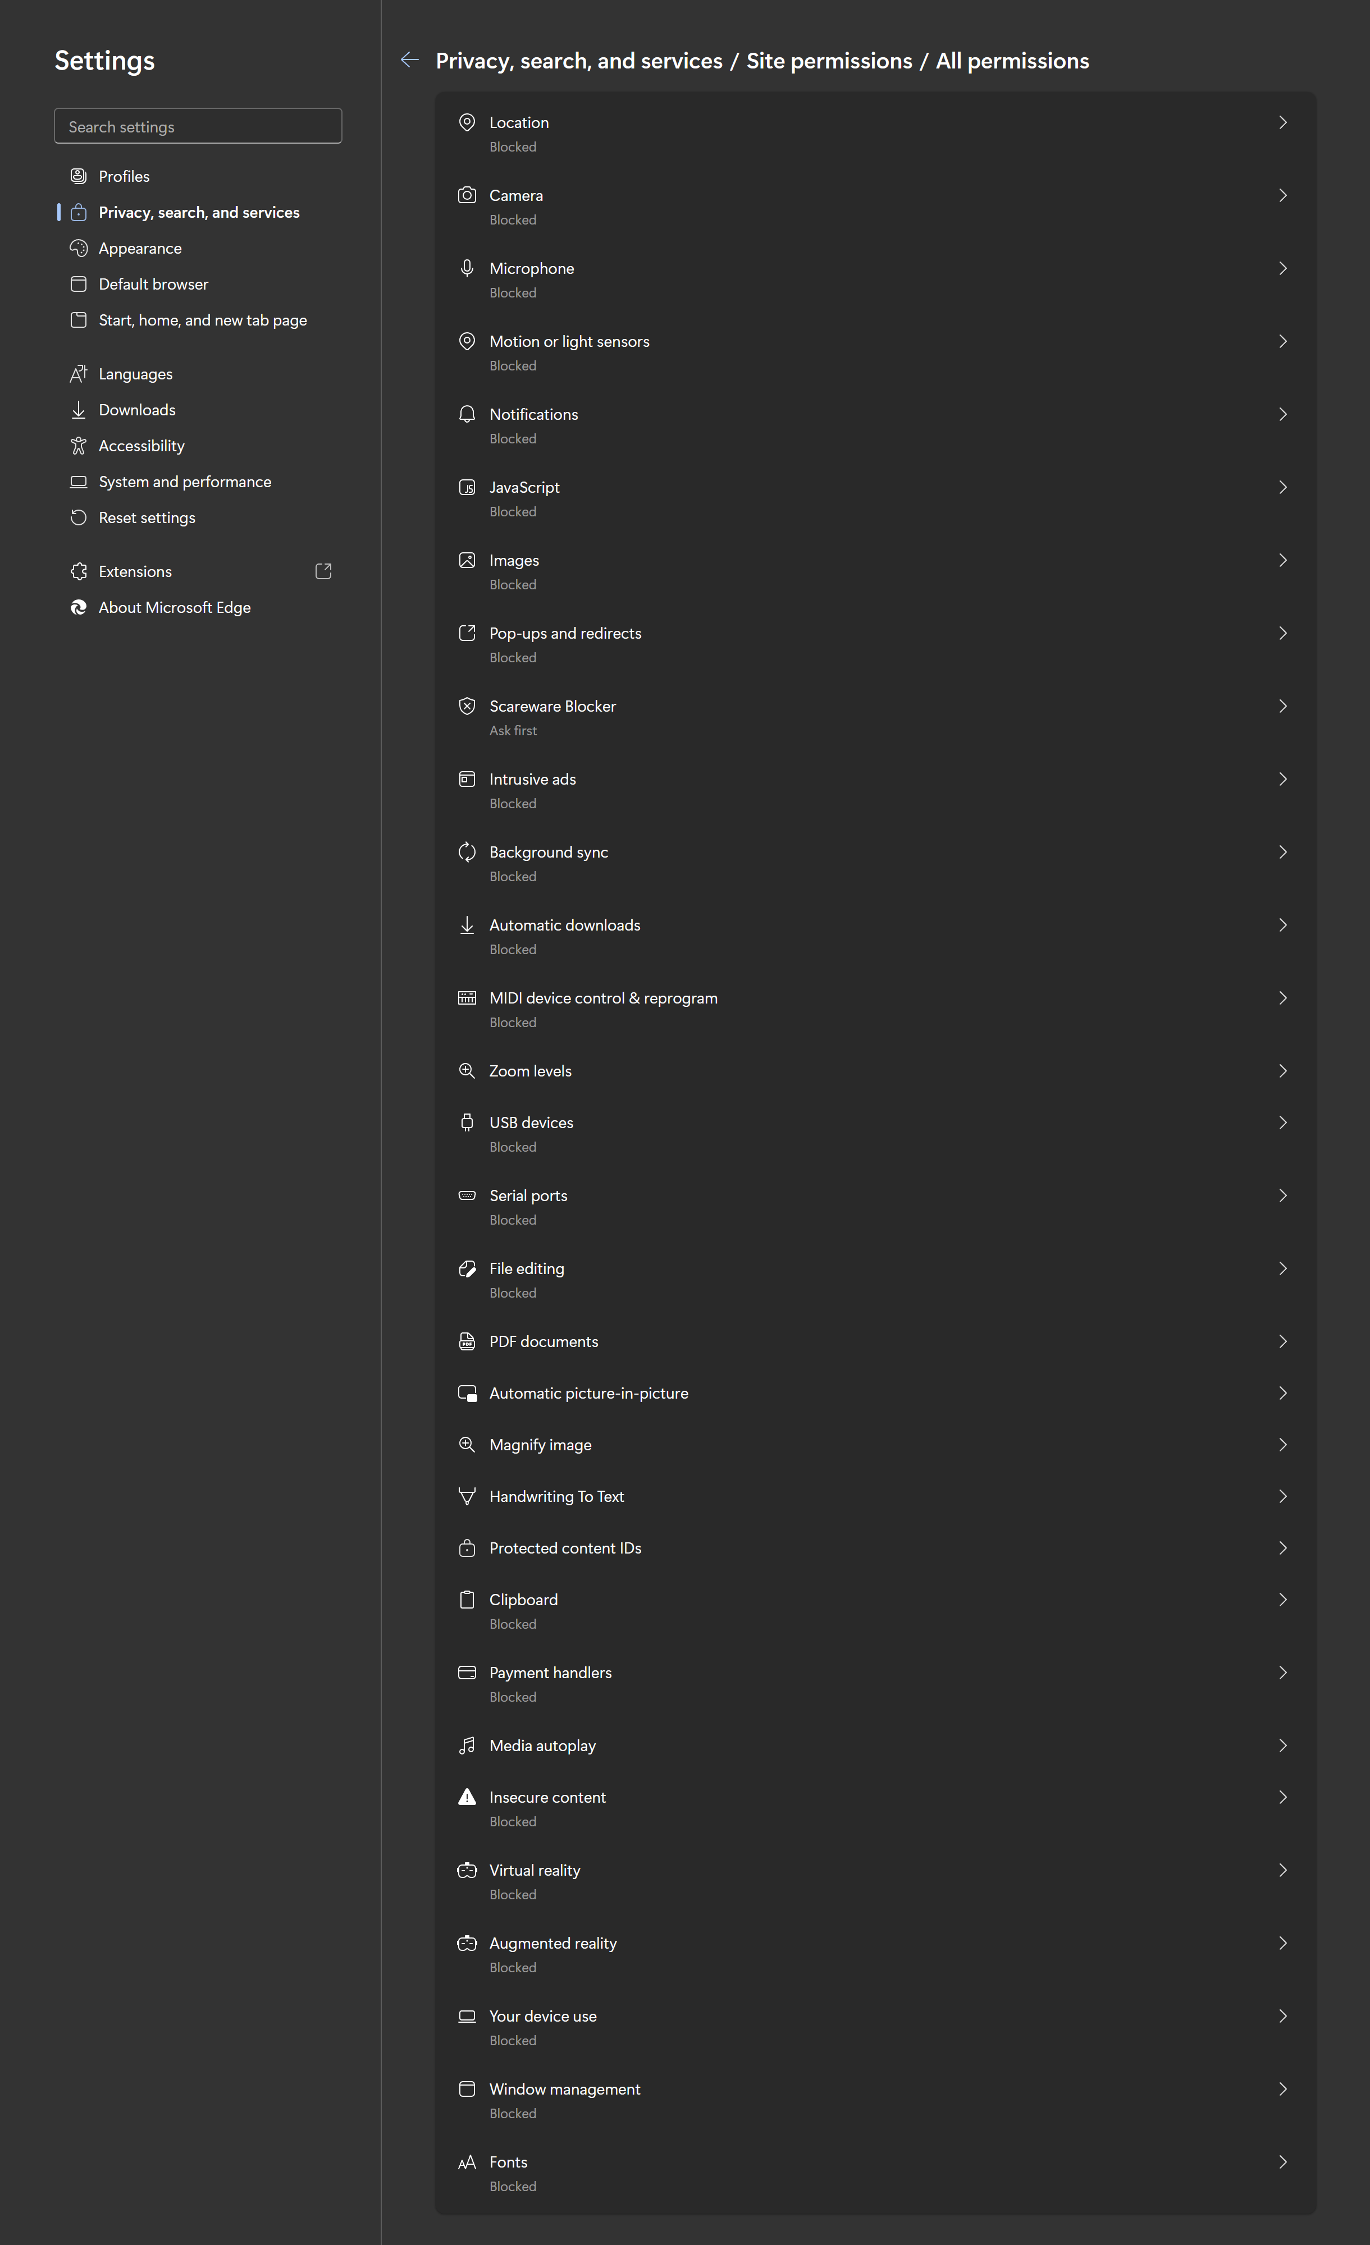The height and width of the screenshot is (2245, 1370).
Task: Click the Scareware Blocker shield icon
Action: 467,705
